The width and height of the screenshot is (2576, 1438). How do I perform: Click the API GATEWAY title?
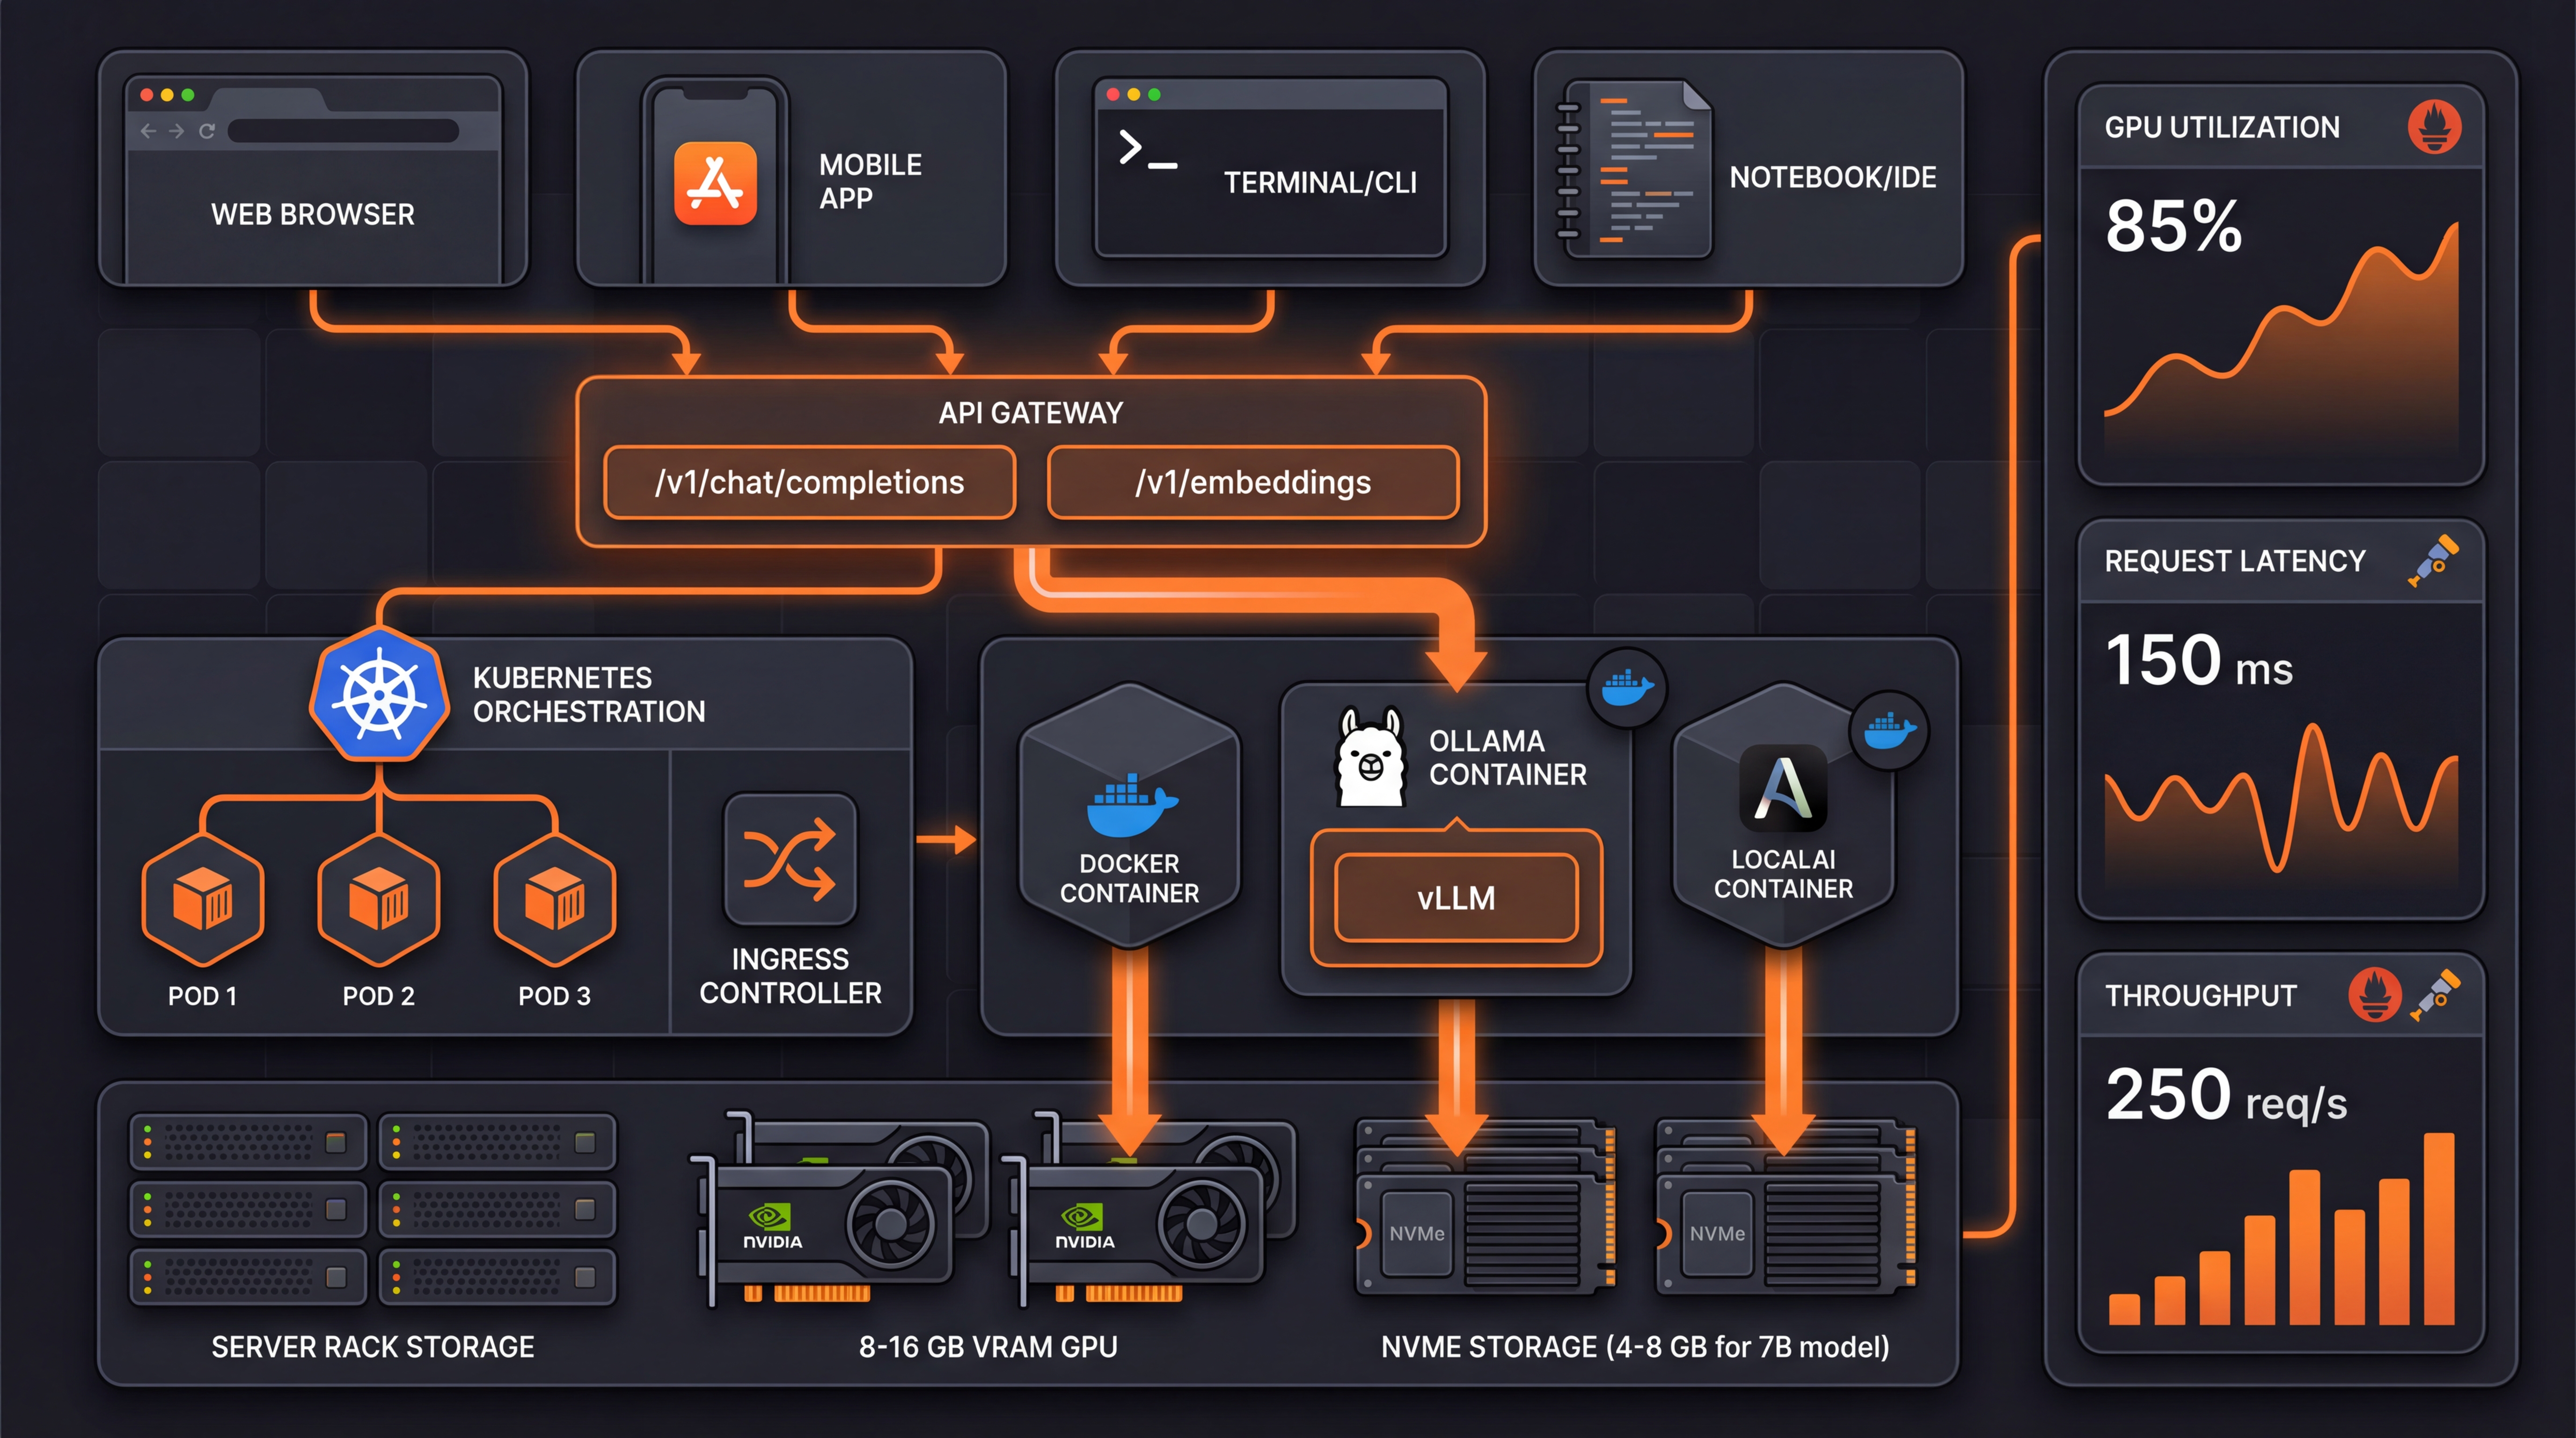[x=1030, y=413]
